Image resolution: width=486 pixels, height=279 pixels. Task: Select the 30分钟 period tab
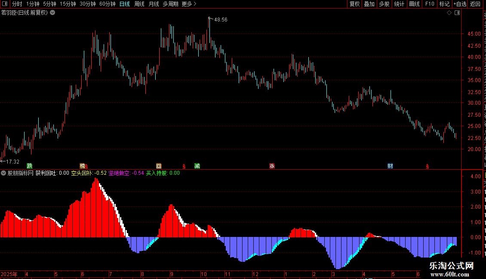click(x=88, y=4)
